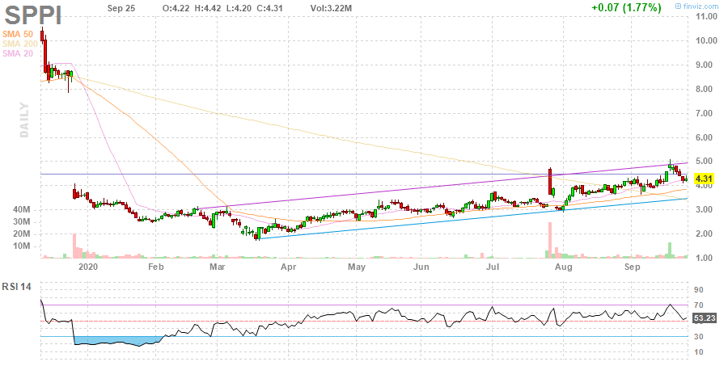This screenshot has height=366, width=728.
Task: Select the SMA 200 legend label
Action: (20, 44)
